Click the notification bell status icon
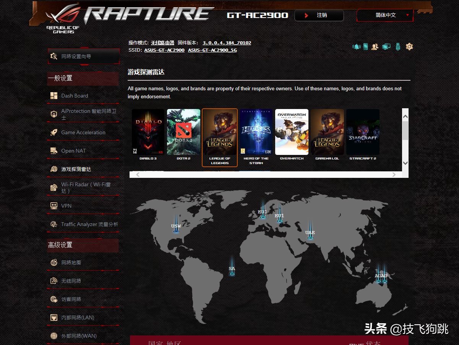 click(357, 47)
